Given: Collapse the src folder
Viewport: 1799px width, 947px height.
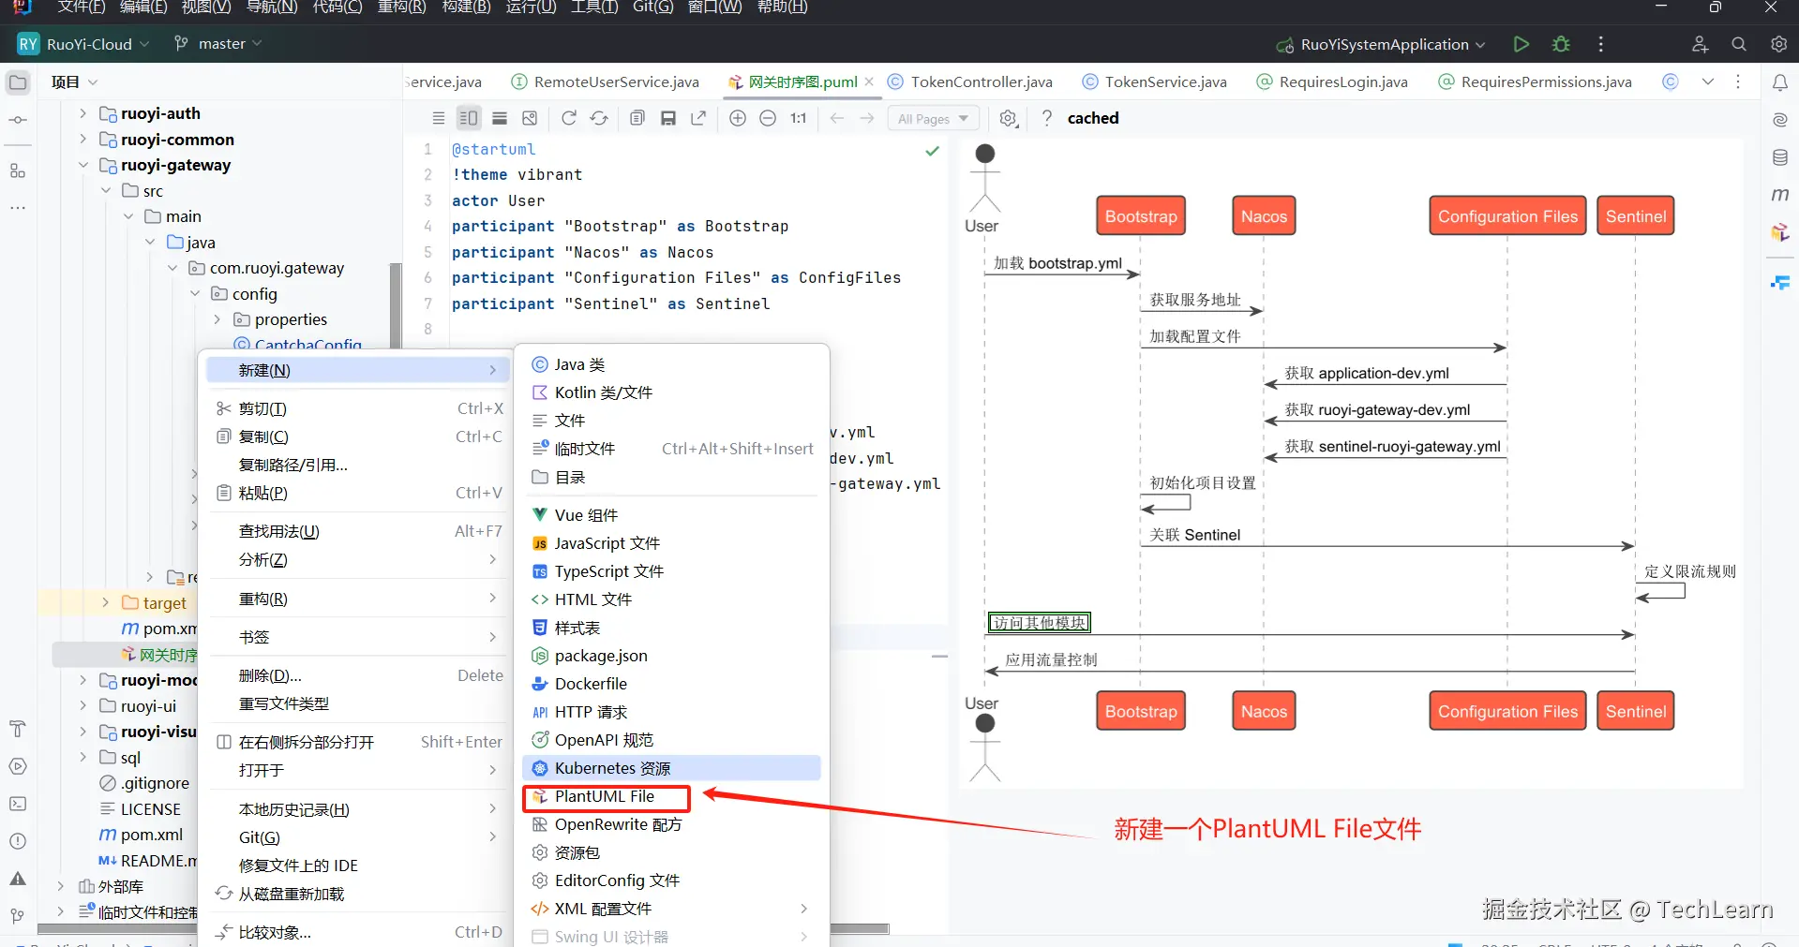Looking at the screenshot, I should (106, 191).
